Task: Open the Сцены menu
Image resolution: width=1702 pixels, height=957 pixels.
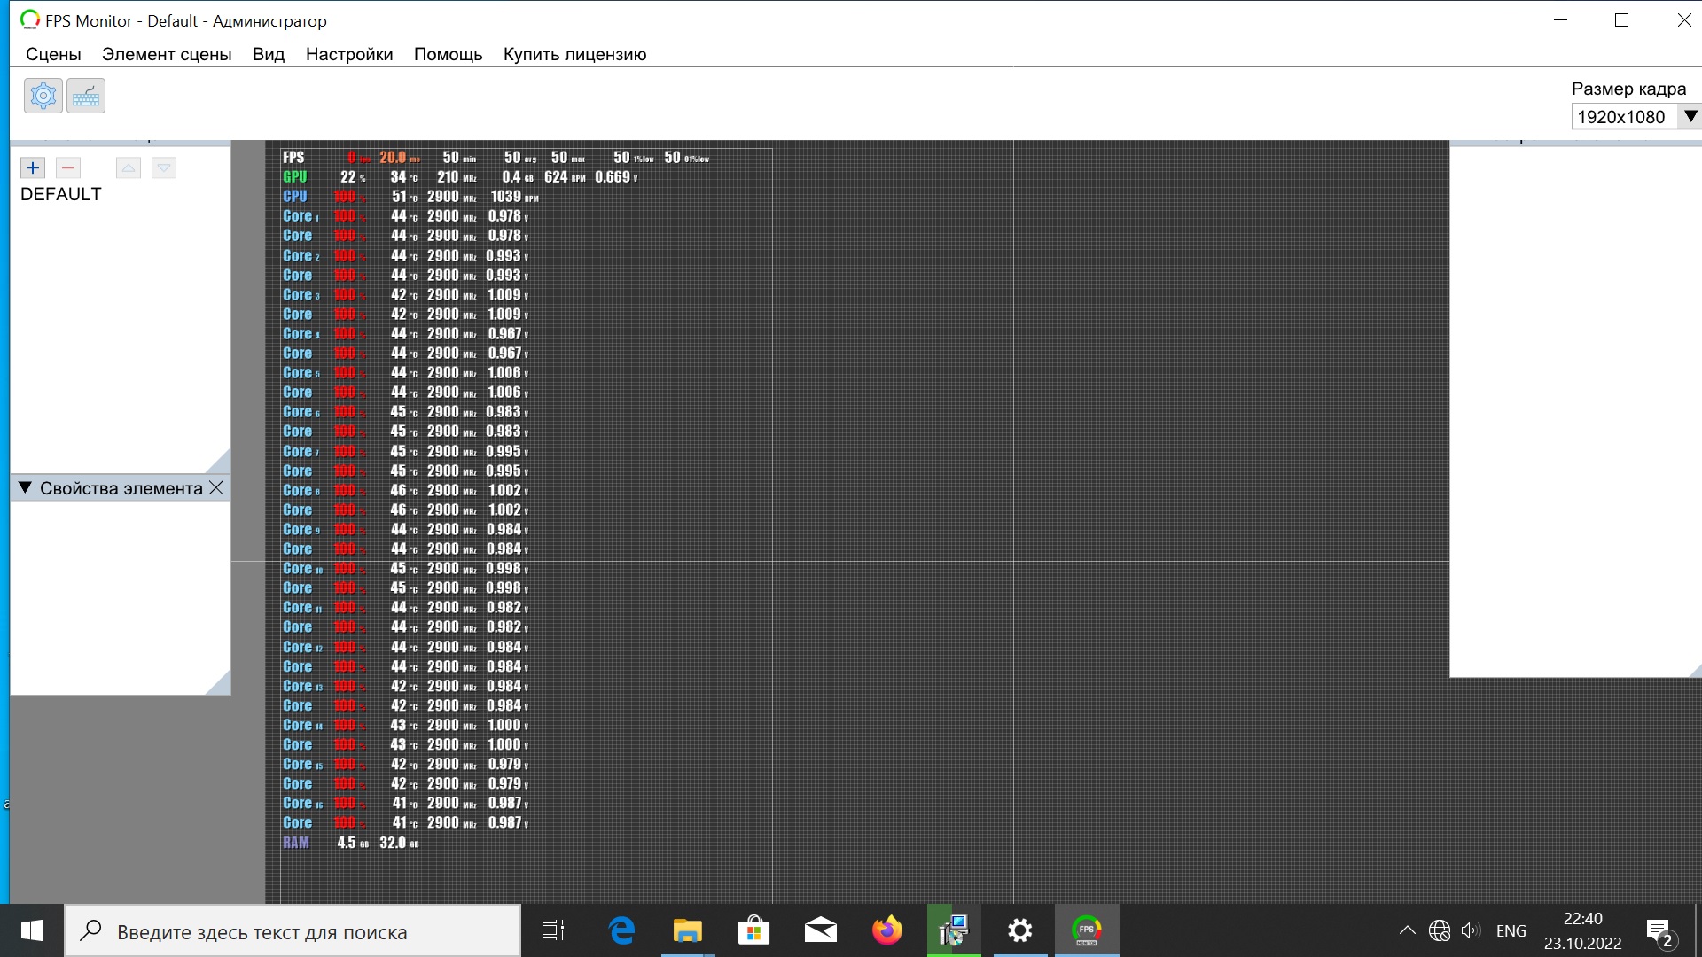Action: pyautogui.click(x=53, y=54)
